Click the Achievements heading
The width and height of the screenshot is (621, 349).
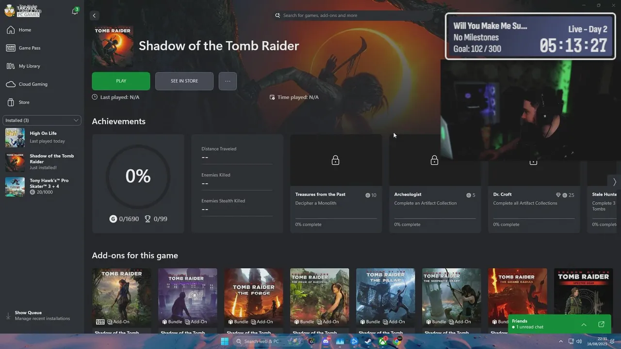[x=118, y=121]
